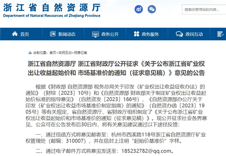Screen dimensions: 226x156
Task: Open the Weibo social icon
Action: [139, 9]
